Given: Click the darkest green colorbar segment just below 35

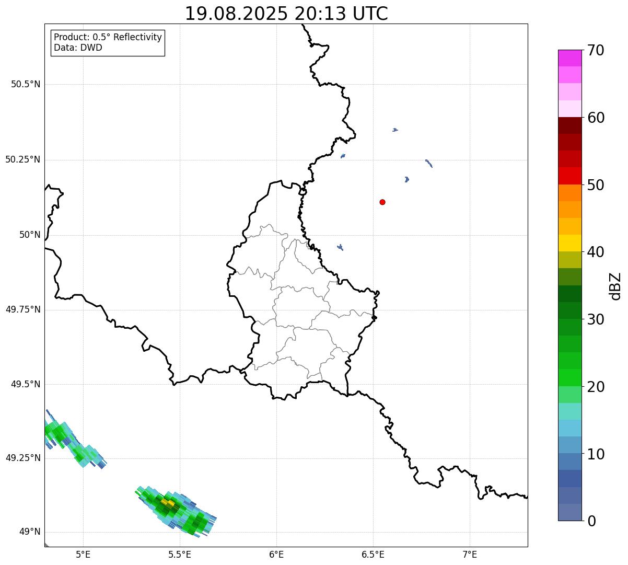Looking at the screenshot, I should tap(570, 294).
